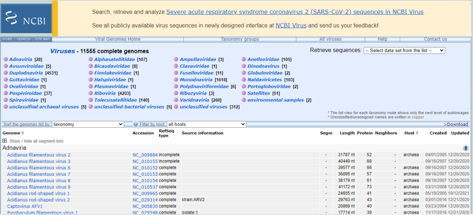Open the Sort the genomes list by dropdown
Screen dimensions: 473x215
(x=88, y=125)
